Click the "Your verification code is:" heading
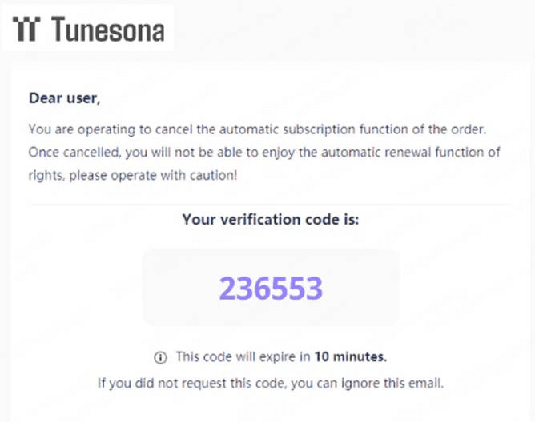Screen dimensions: 535x422 coord(271,219)
